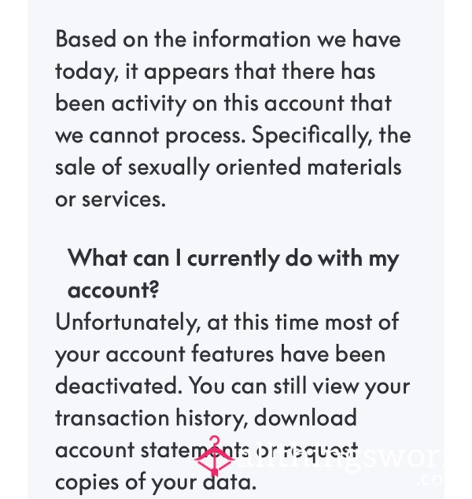Viewport: 472px width, 499px height.
Task: Click the word "Unfortunately," in second paragraph
Action: point(128,322)
